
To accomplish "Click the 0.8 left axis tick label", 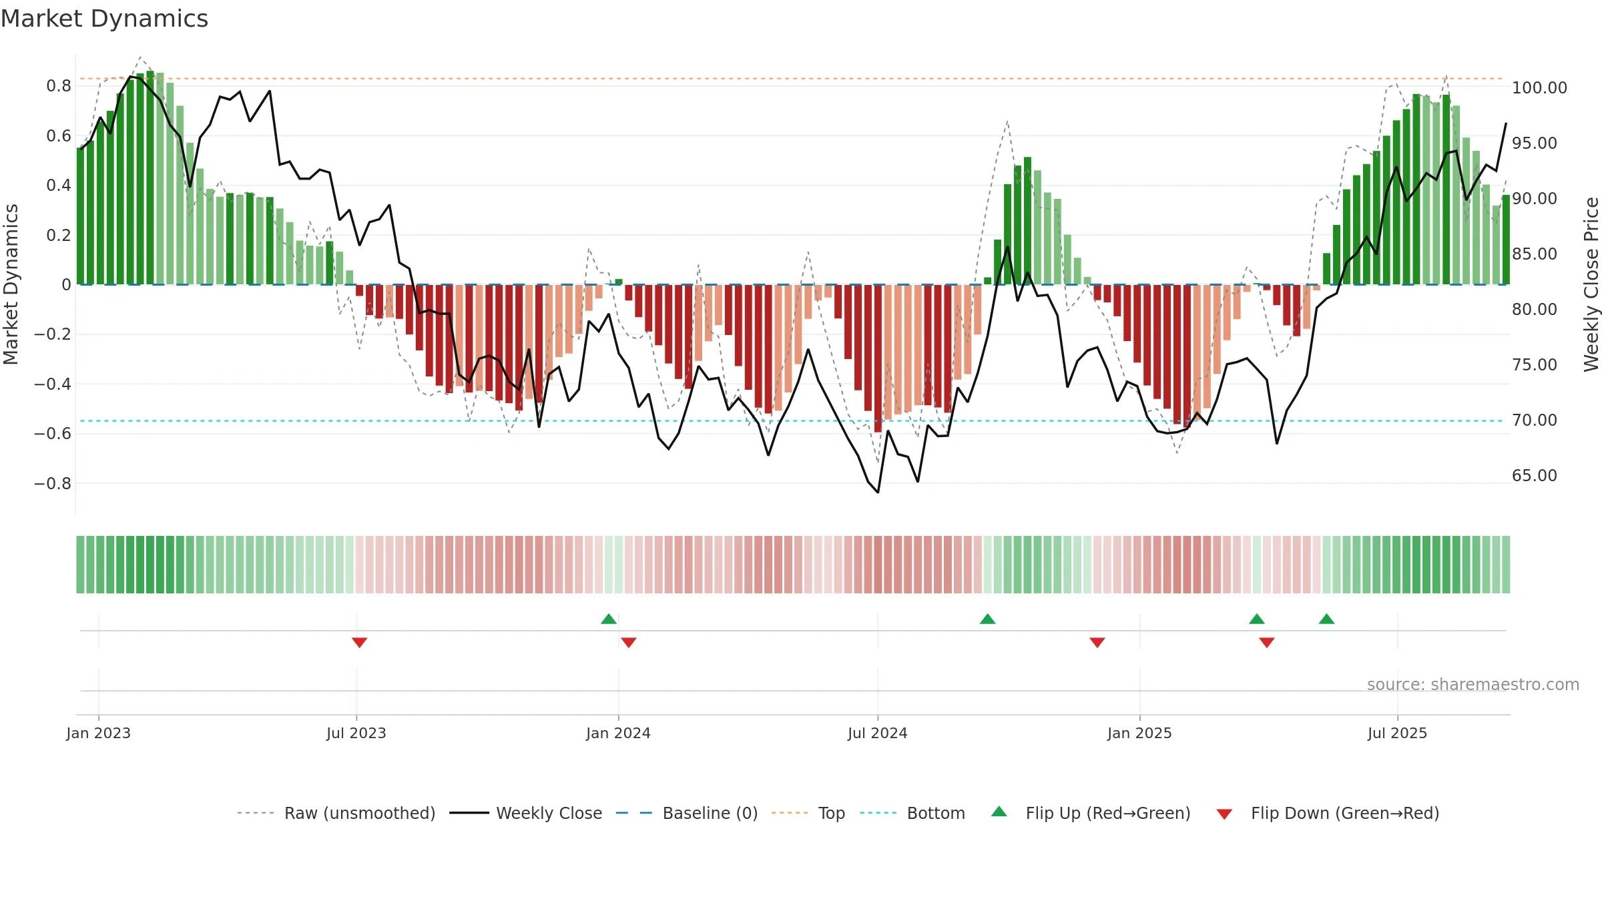I will pos(59,85).
